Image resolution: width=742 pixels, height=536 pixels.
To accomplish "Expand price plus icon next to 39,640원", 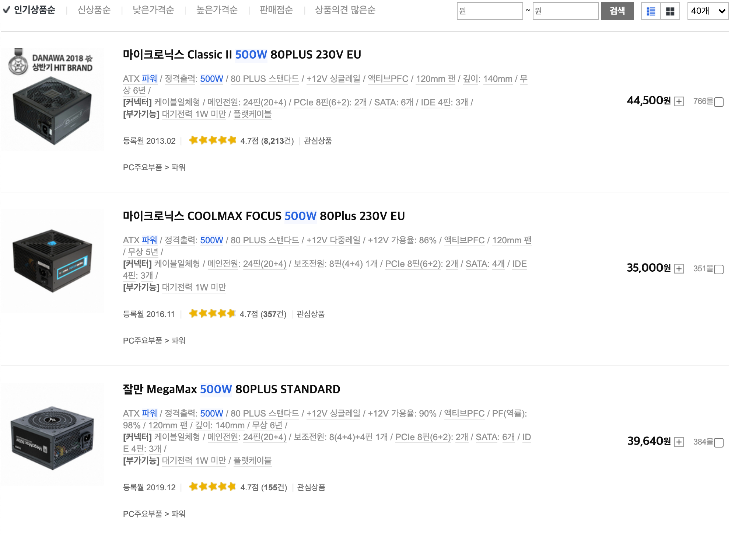I will 679,442.
